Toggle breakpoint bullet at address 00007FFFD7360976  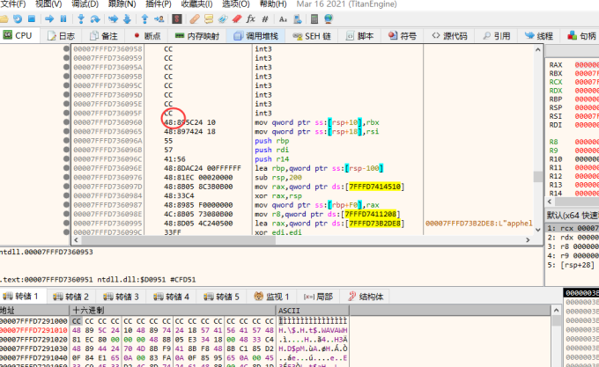click(66, 177)
